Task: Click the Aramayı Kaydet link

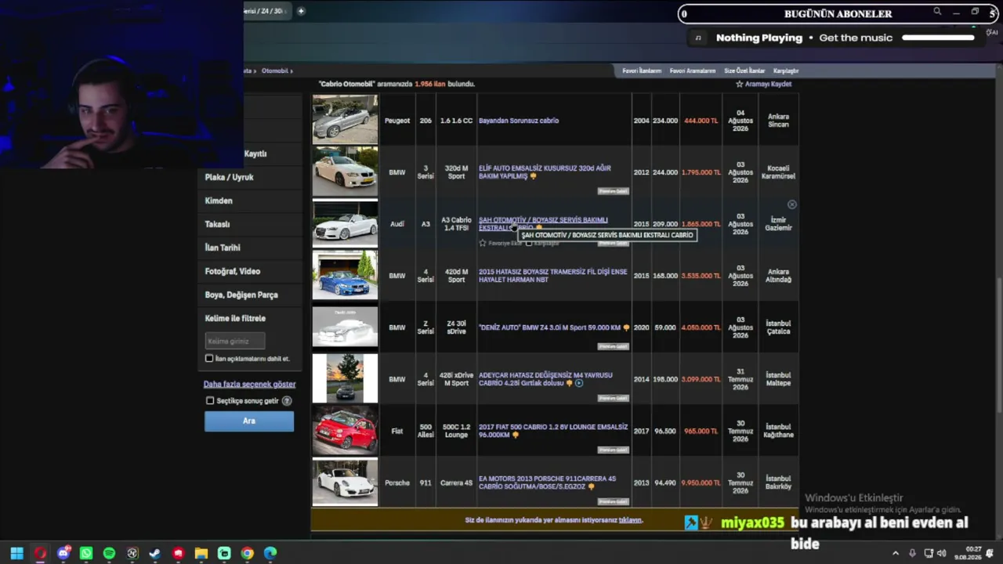Action: (x=768, y=84)
